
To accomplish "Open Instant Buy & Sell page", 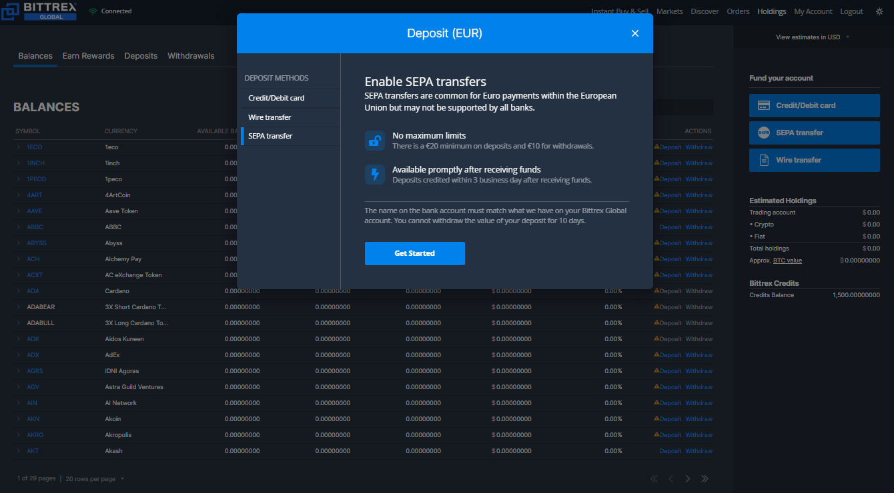I will pos(620,11).
